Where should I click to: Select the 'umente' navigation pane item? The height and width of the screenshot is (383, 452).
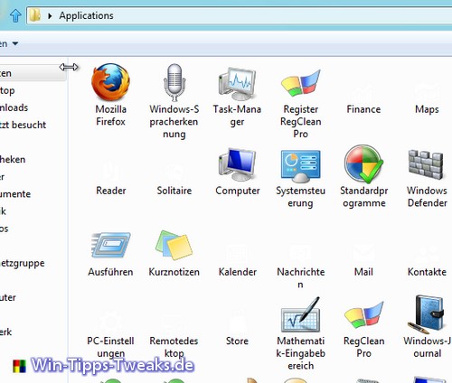point(15,194)
